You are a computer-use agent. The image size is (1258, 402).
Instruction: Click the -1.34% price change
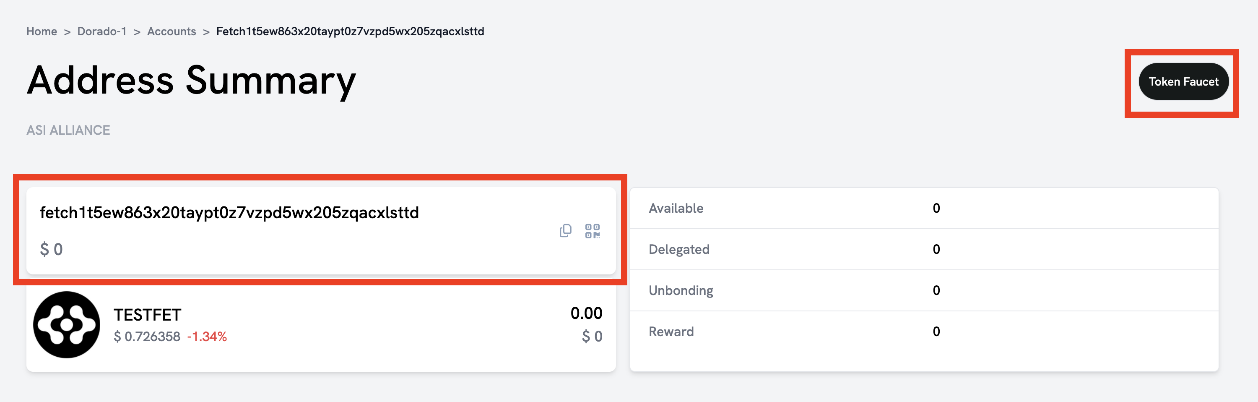(207, 337)
